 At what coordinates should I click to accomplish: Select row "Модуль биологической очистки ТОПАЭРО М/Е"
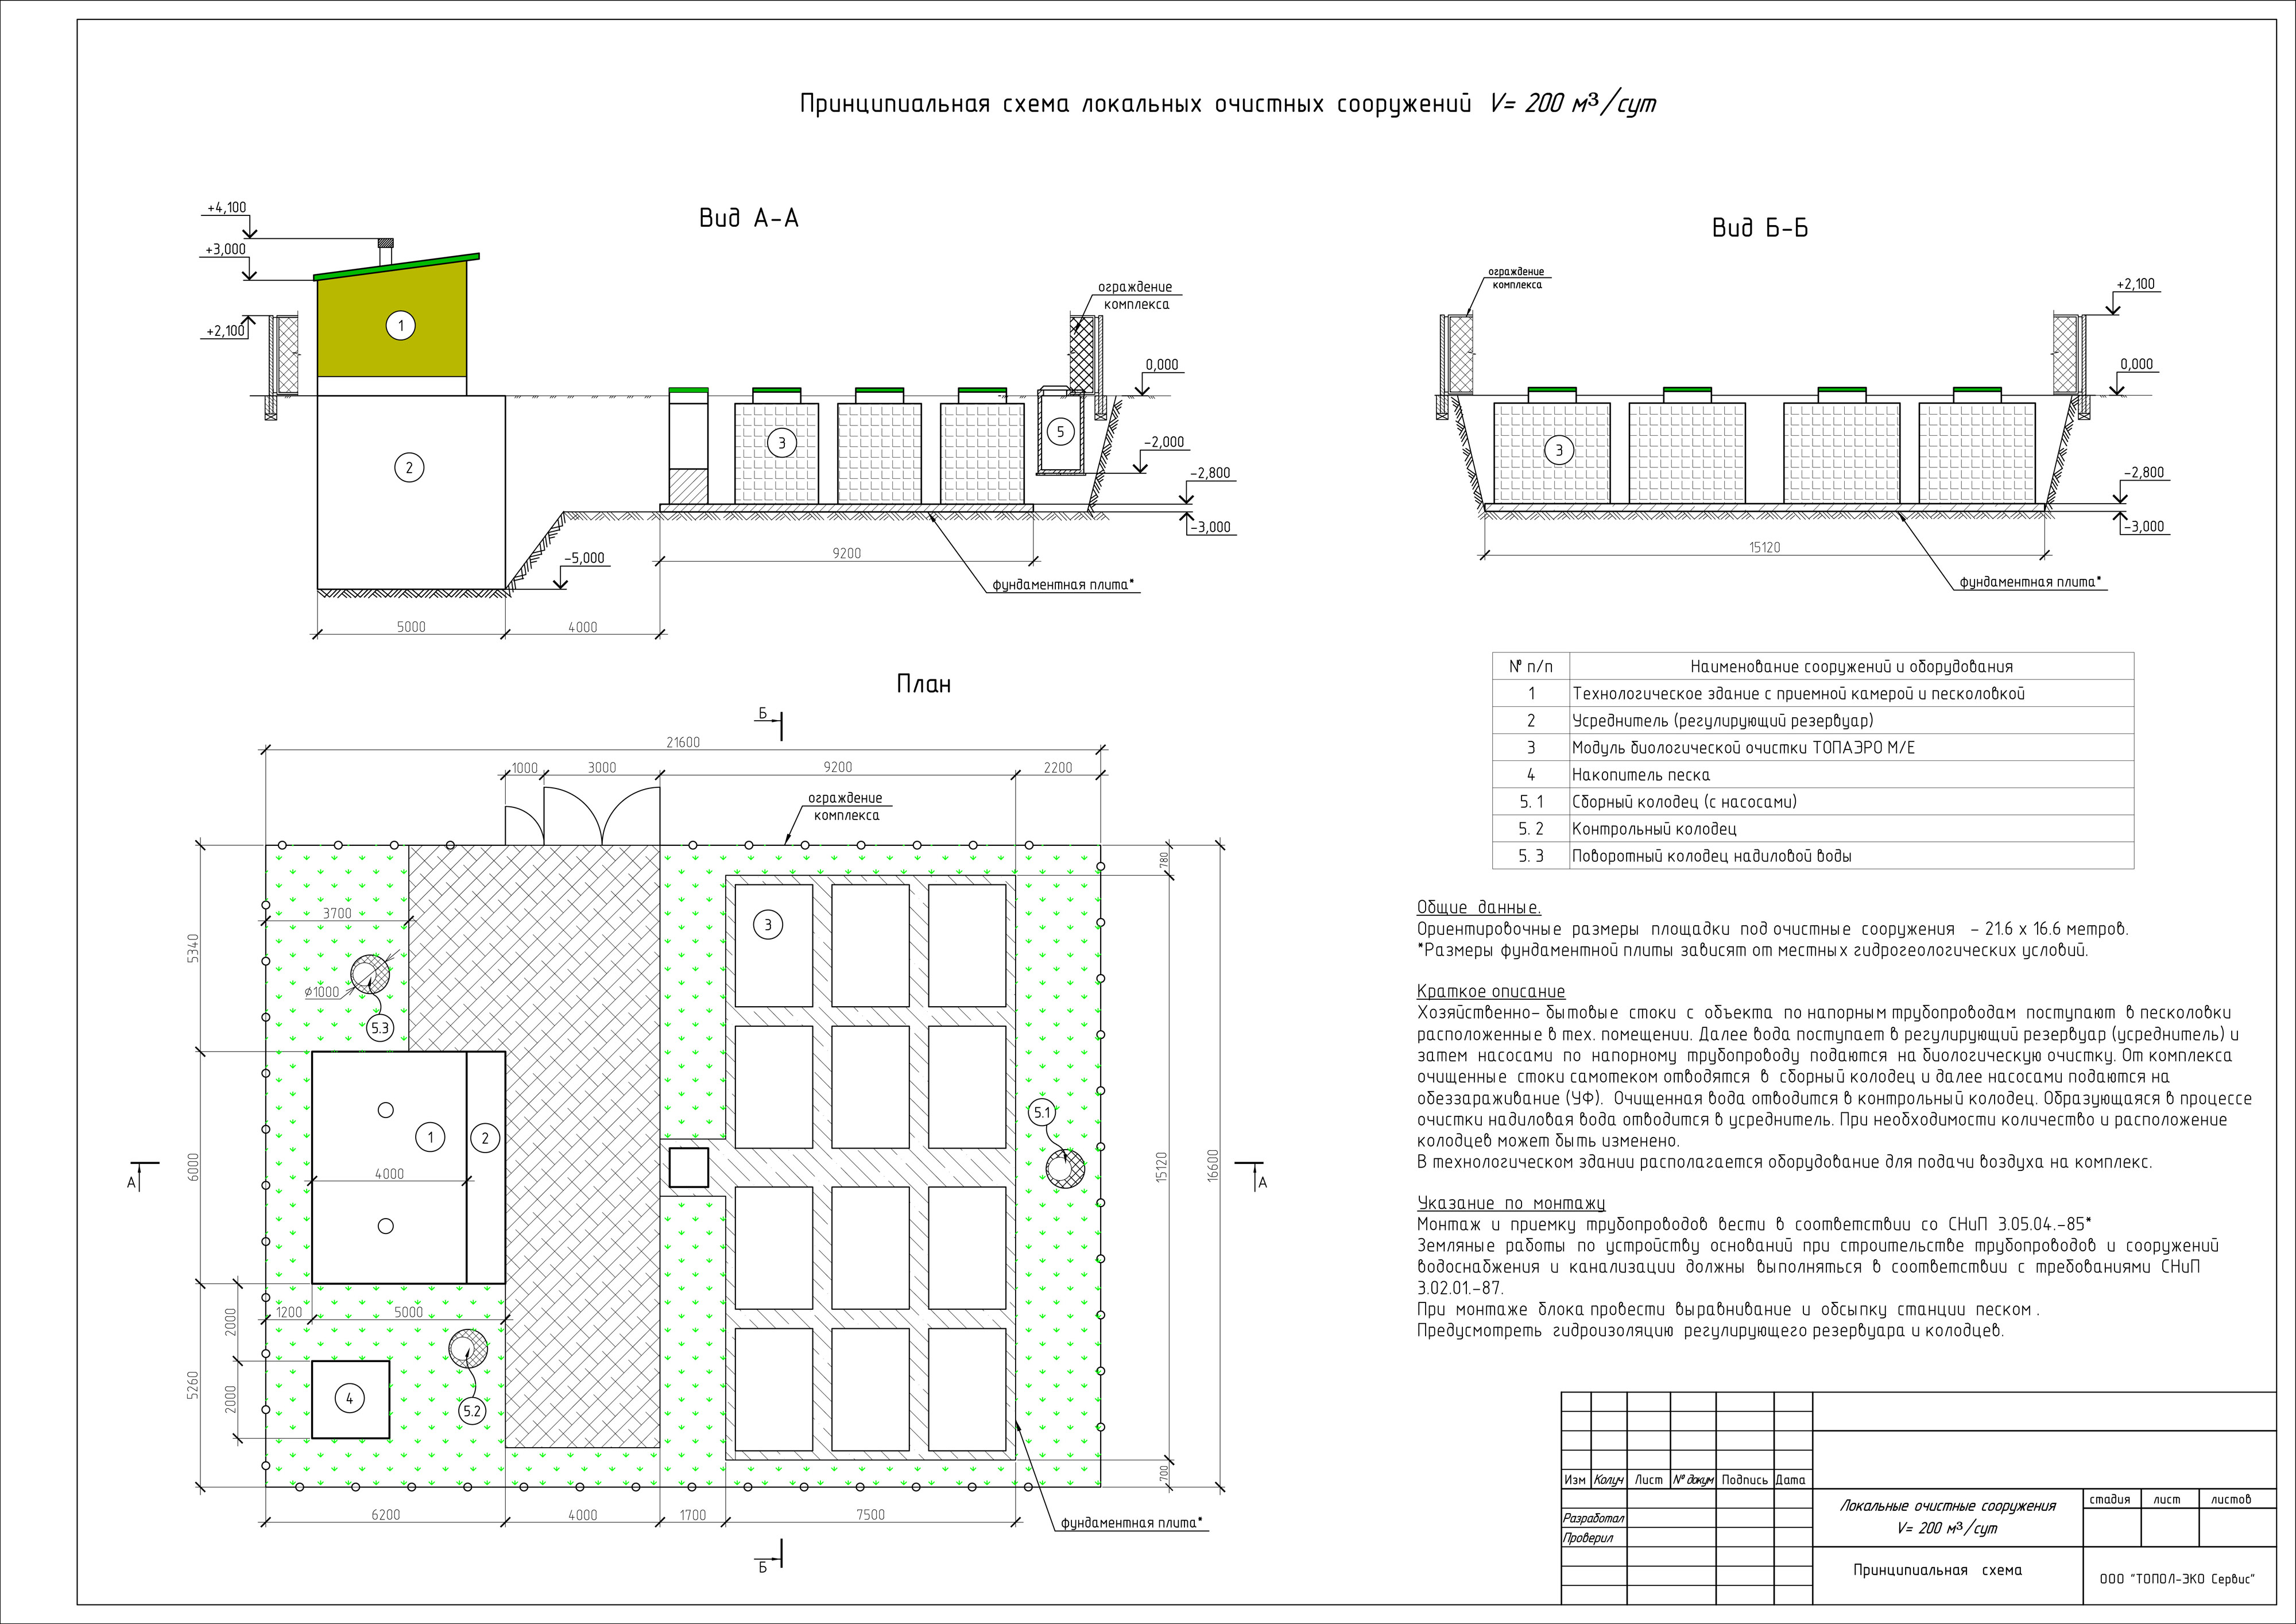(1813, 748)
